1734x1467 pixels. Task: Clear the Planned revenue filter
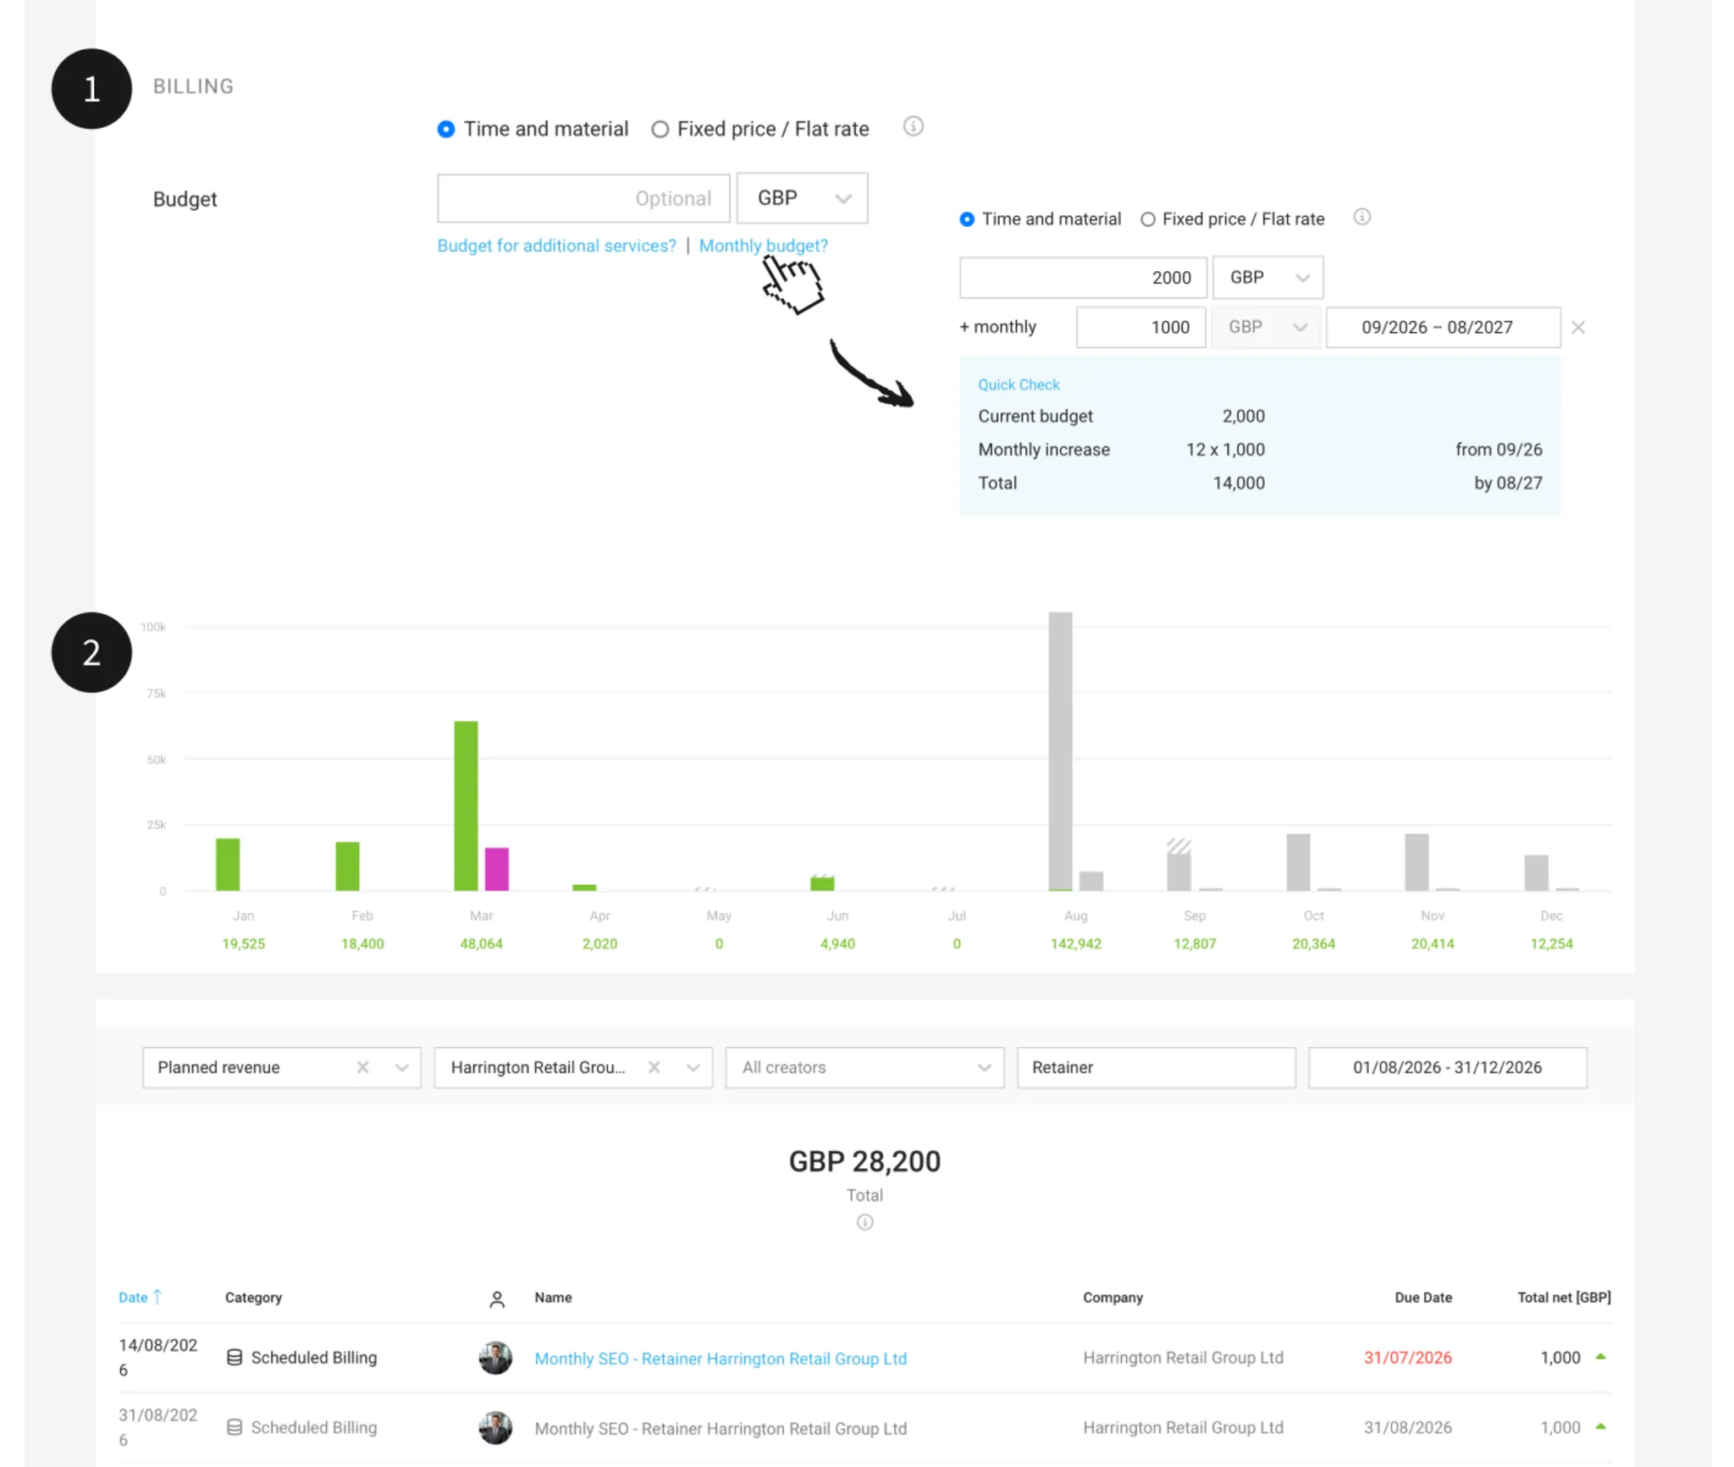[x=362, y=1067]
